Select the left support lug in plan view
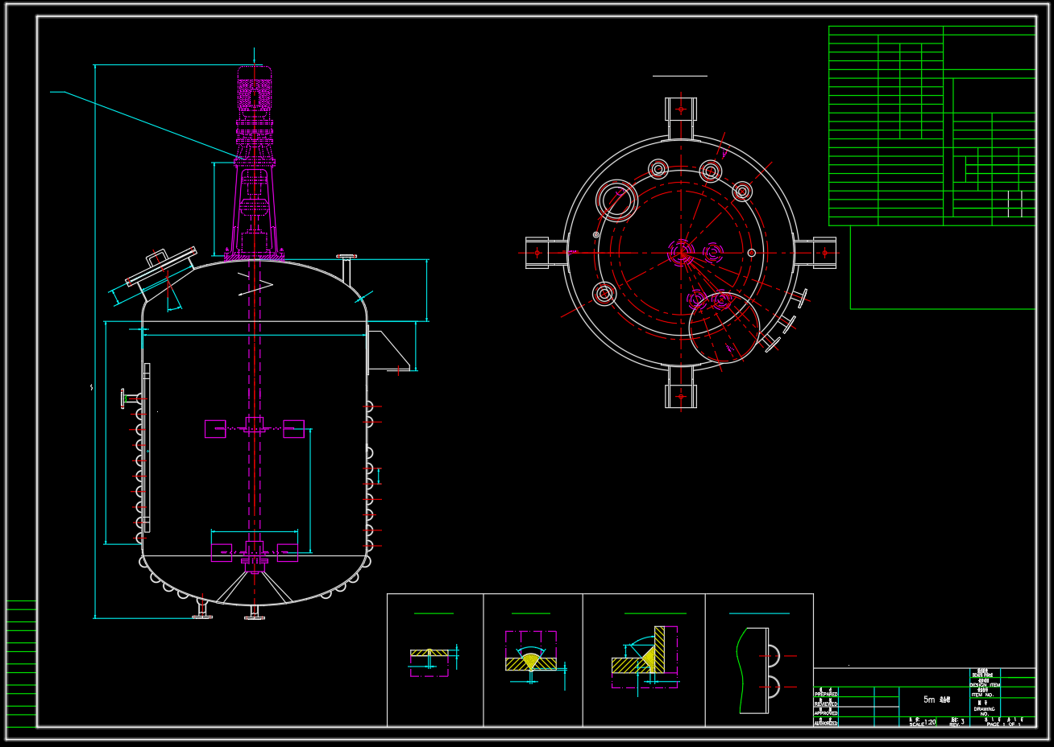The image size is (1054, 747). coord(538,253)
